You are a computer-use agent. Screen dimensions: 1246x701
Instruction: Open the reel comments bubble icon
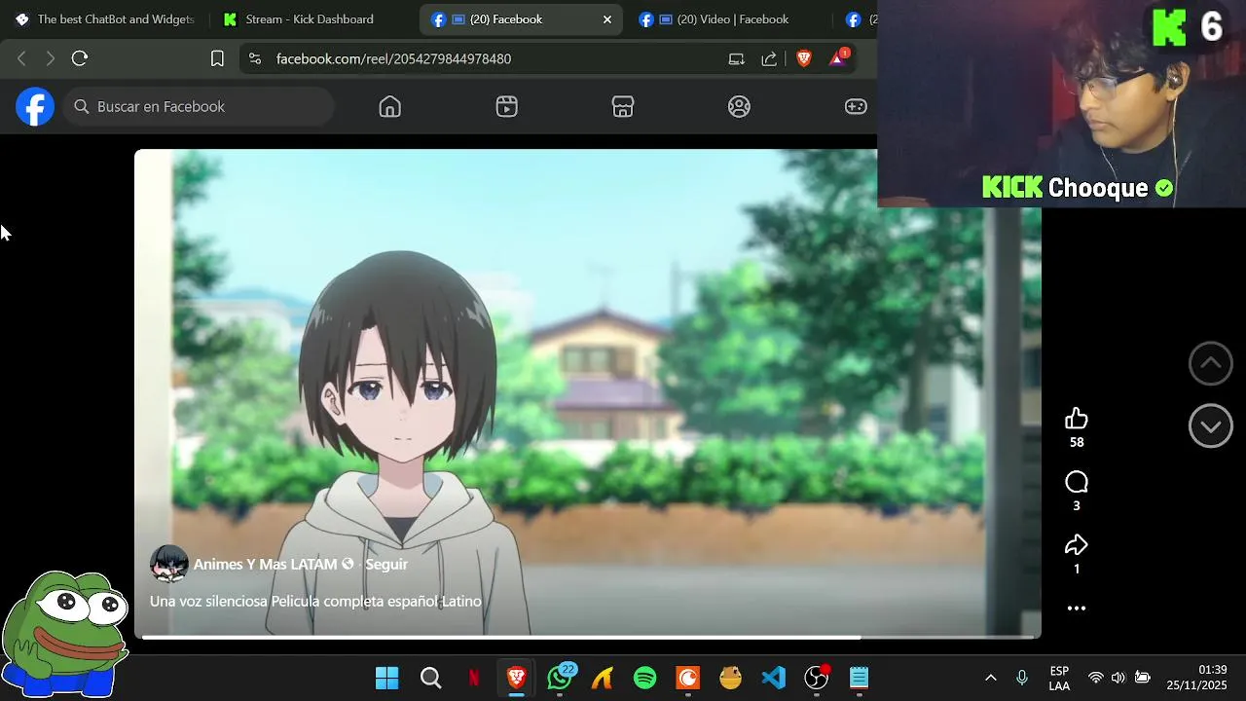(1077, 482)
